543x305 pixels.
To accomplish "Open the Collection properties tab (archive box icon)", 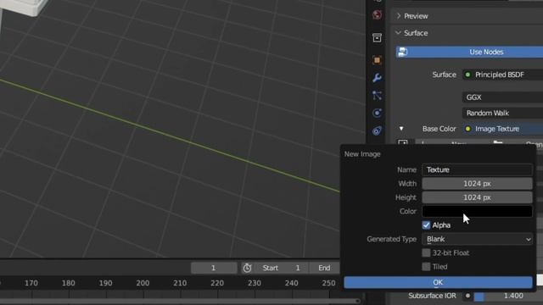I will [x=377, y=37].
